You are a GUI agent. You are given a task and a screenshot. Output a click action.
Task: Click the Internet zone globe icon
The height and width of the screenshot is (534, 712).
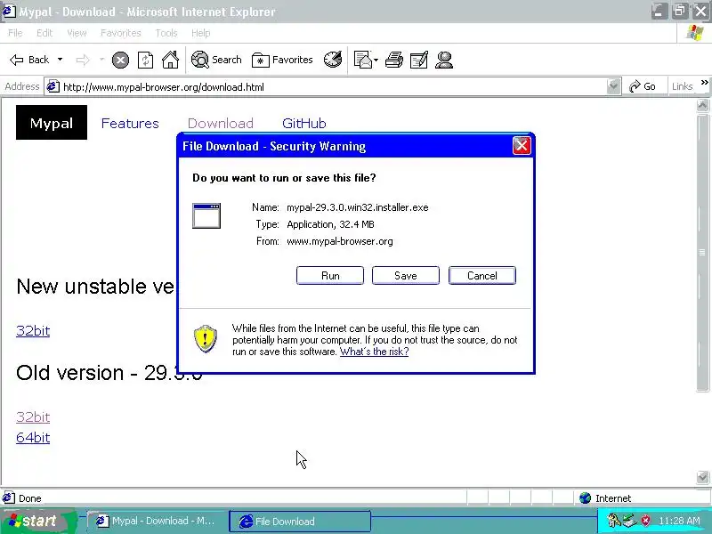click(586, 498)
